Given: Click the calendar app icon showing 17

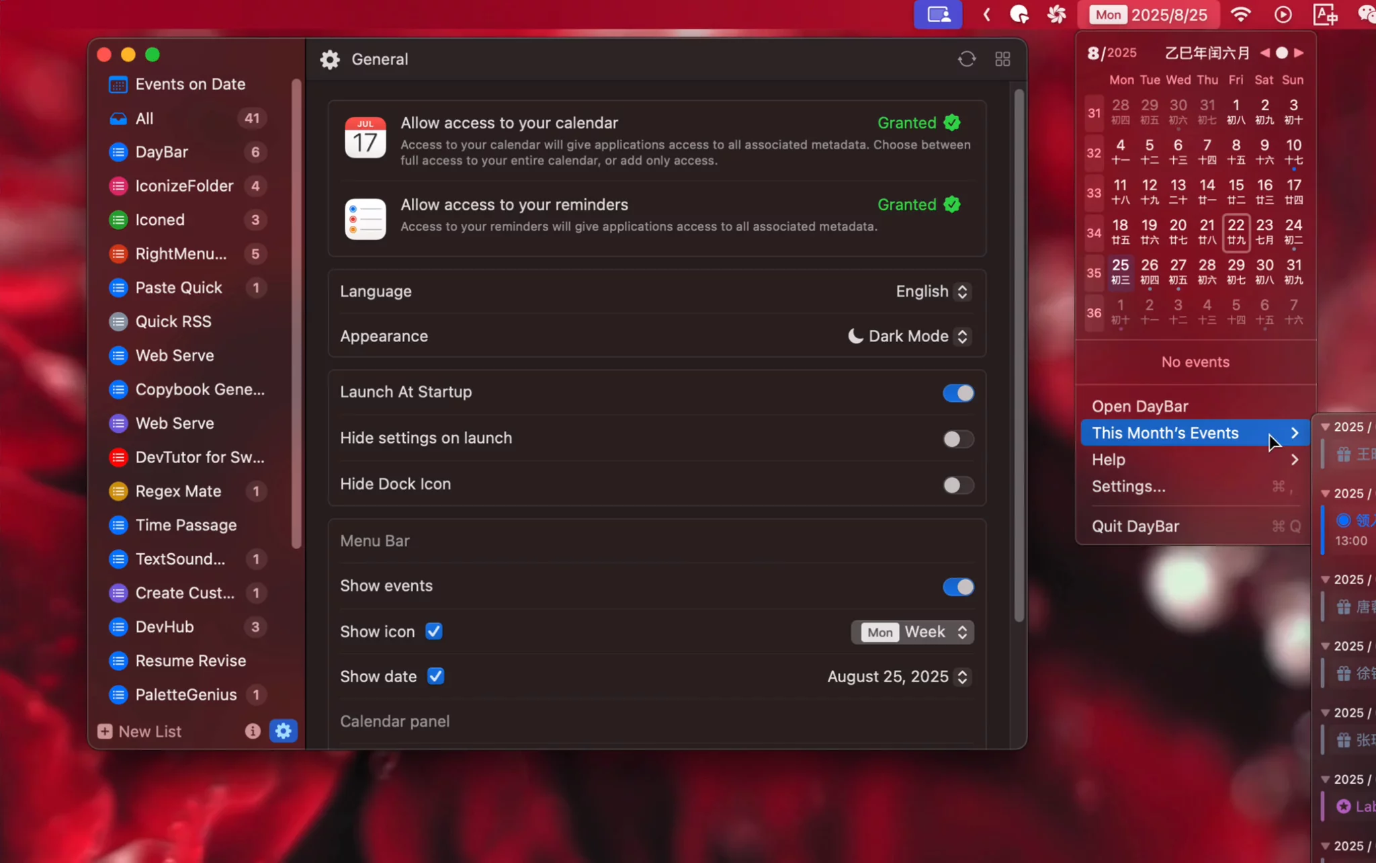Looking at the screenshot, I should coord(365,138).
